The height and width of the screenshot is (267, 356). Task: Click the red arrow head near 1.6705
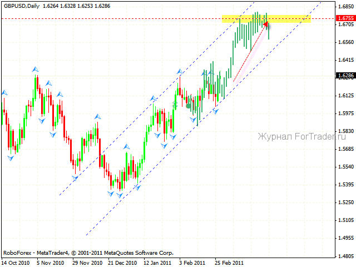pos(266,24)
